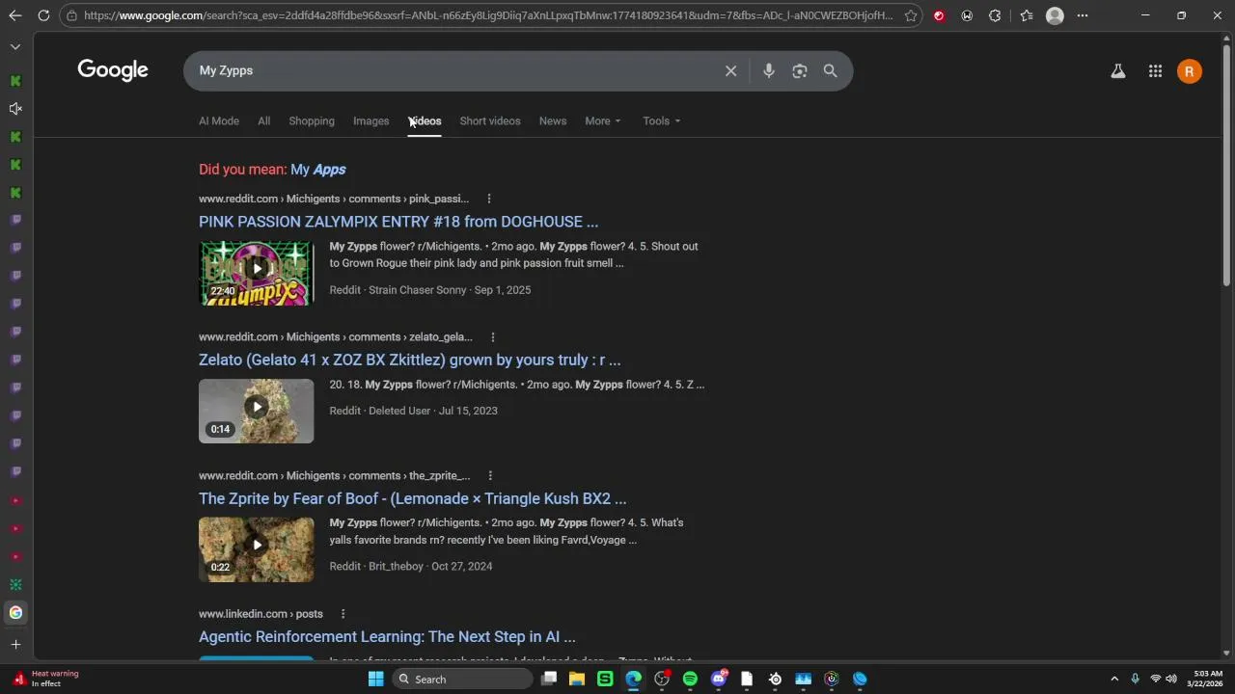The height and width of the screenshot is (694, 1235).
Task: Open the Search Labs flask icon
Action: 1117,70
